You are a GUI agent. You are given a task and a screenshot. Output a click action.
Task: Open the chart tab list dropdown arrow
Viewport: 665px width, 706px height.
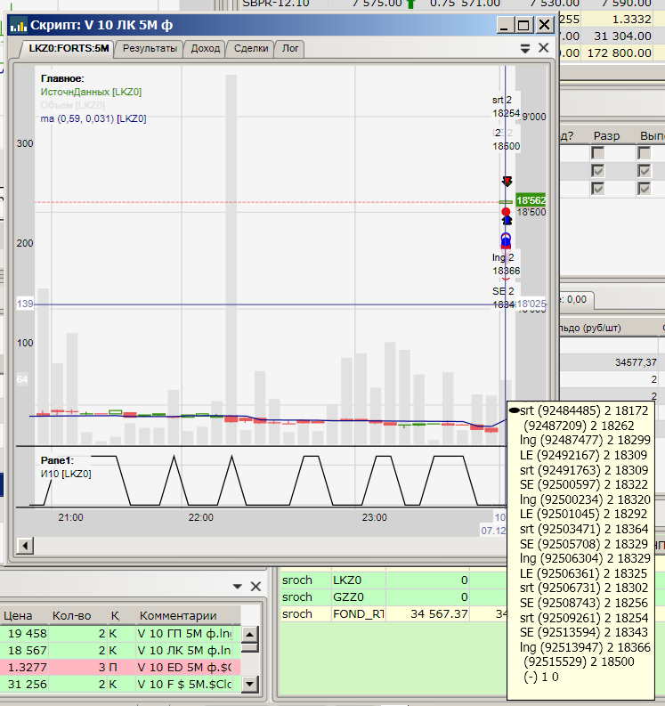(x=525, y=49)
